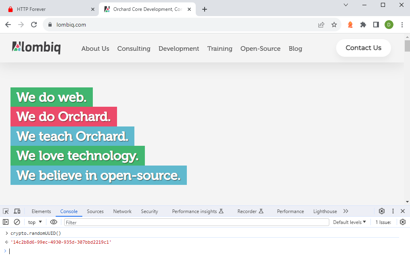This screenshot has width=410, height=261.
Task: Open the Consulting menu link
Action: [x=134, y=49]
